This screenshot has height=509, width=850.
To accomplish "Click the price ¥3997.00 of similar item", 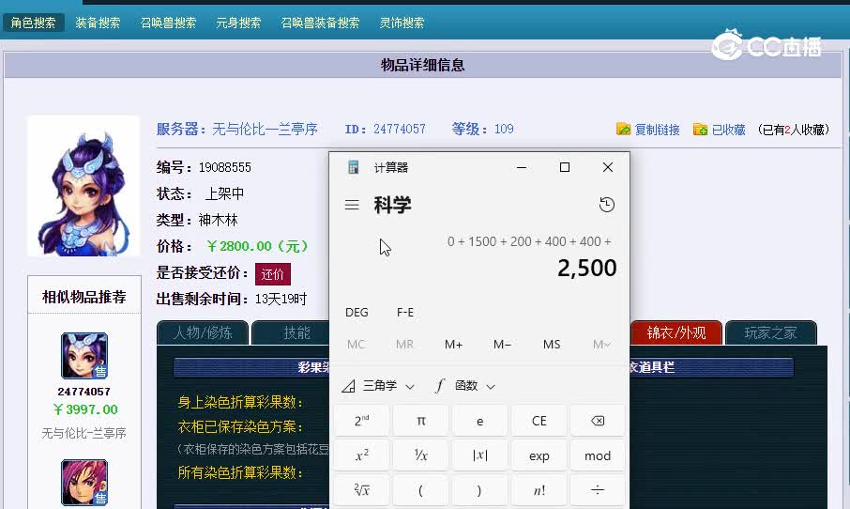I will (85, 409).
